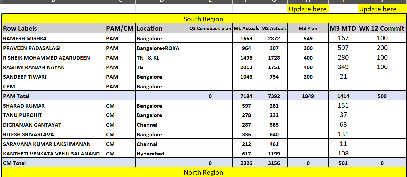
Task: Click empty WK 12 Commit cell for Sandeep Tiwari
Action: click(382, 77)
